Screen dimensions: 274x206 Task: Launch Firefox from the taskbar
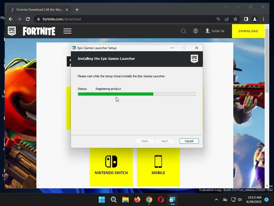[137, 200]
